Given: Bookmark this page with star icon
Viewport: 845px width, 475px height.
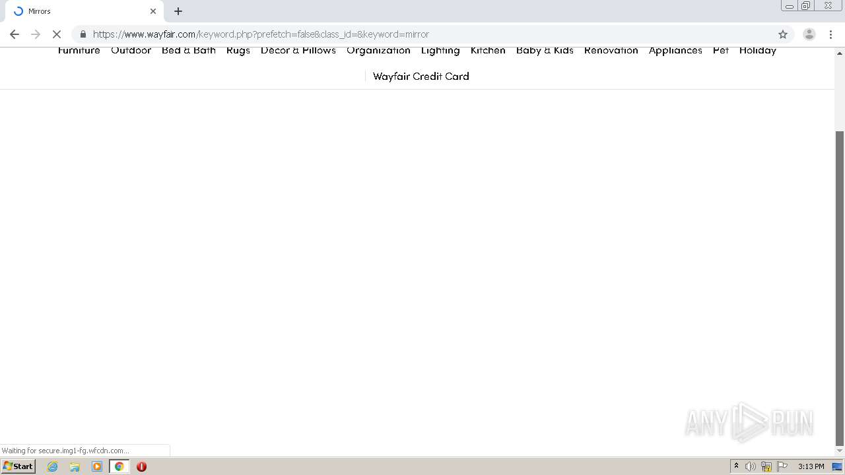Looking at the screenshot, I should click(783, 34).
